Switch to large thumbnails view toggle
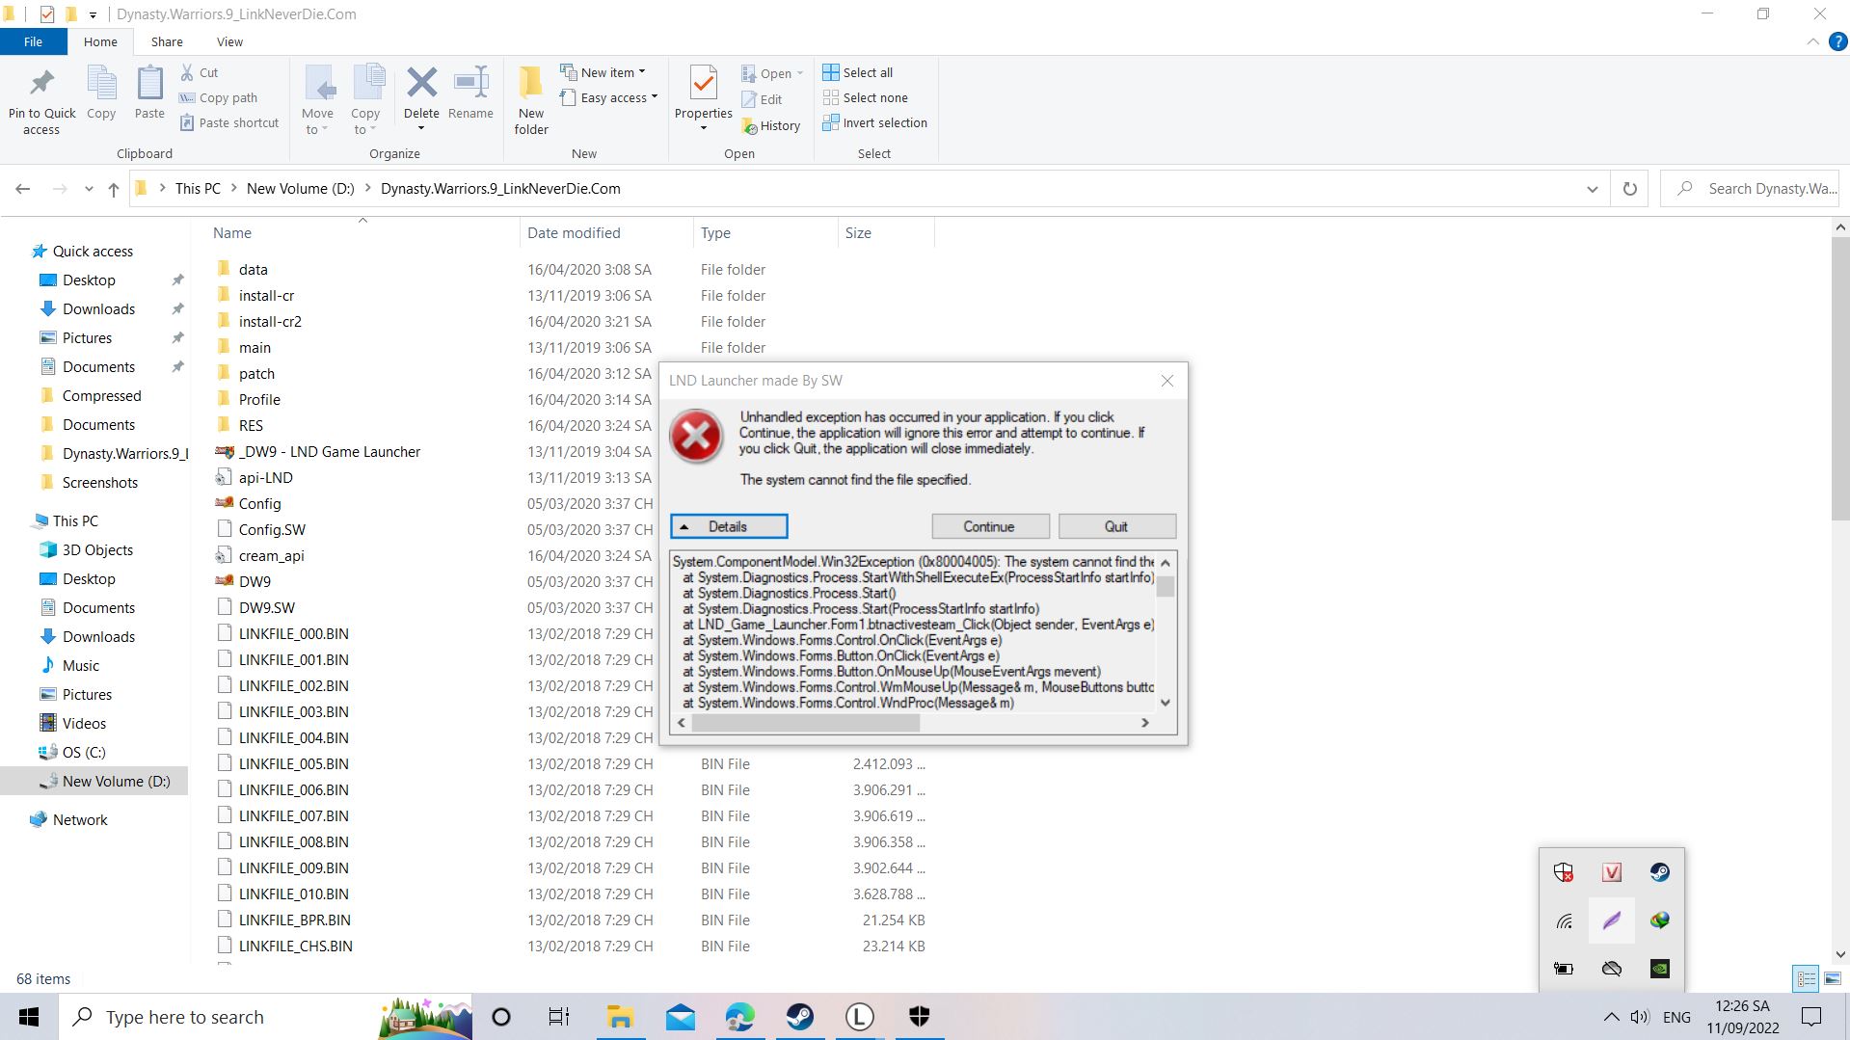1850x1040 pixels. pyautogui.click(x=1833, y=978)
